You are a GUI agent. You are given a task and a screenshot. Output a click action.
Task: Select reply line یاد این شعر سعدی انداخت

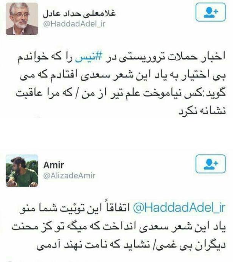pos(119,227)
